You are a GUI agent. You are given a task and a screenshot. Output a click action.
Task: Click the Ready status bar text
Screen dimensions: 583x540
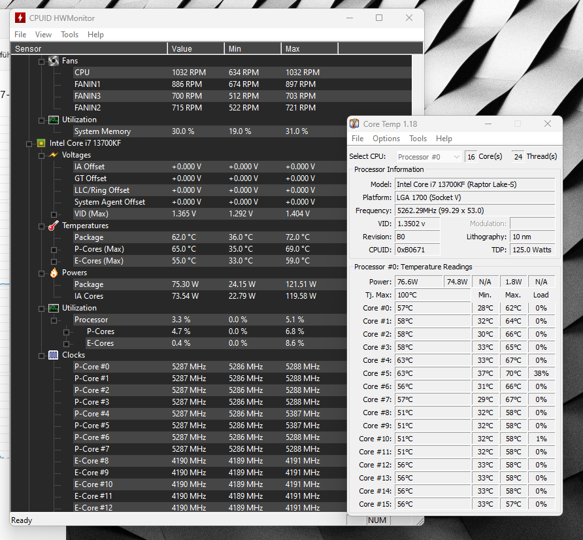[x=22, y=520]
